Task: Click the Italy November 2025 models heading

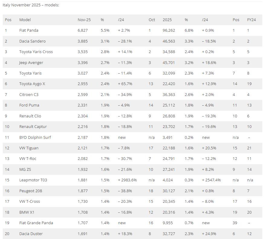Action: coord(31,5)
